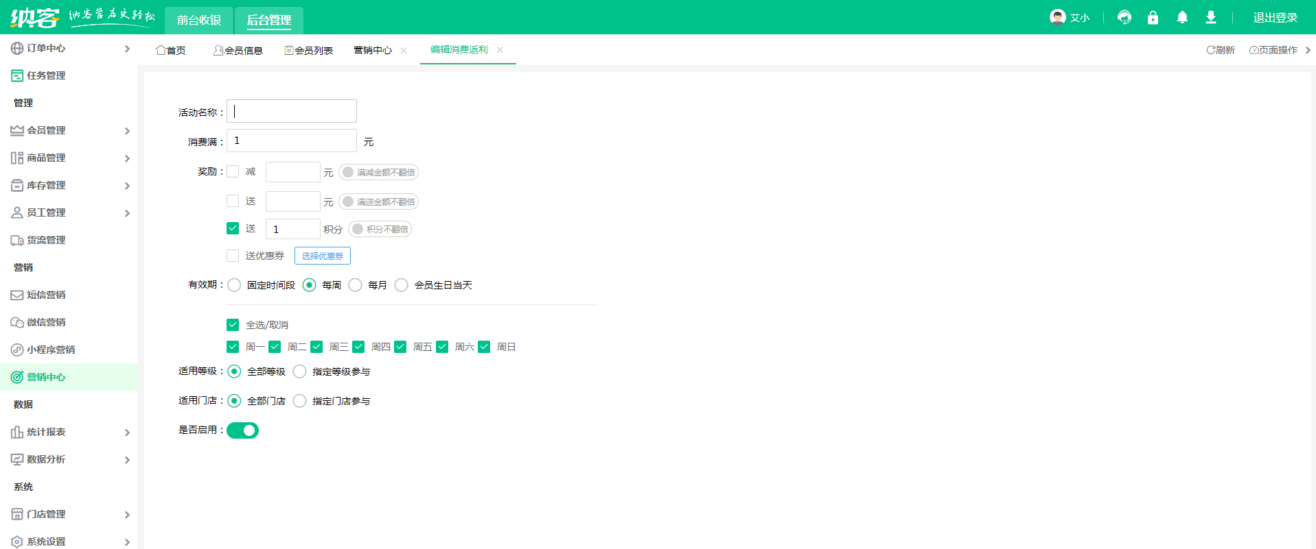Click the download icon in header
1316x549 pixels.
[x=1210, y=18]
